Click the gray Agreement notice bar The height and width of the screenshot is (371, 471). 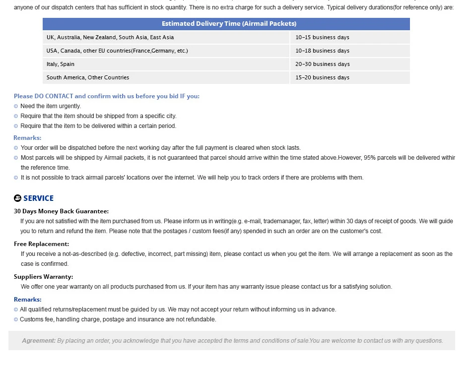(232, 341)
